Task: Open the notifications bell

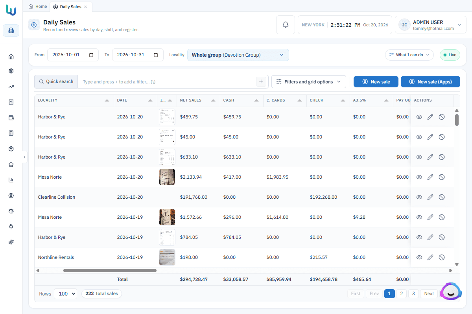Action: pyautogui.click(x=286, y=25)
